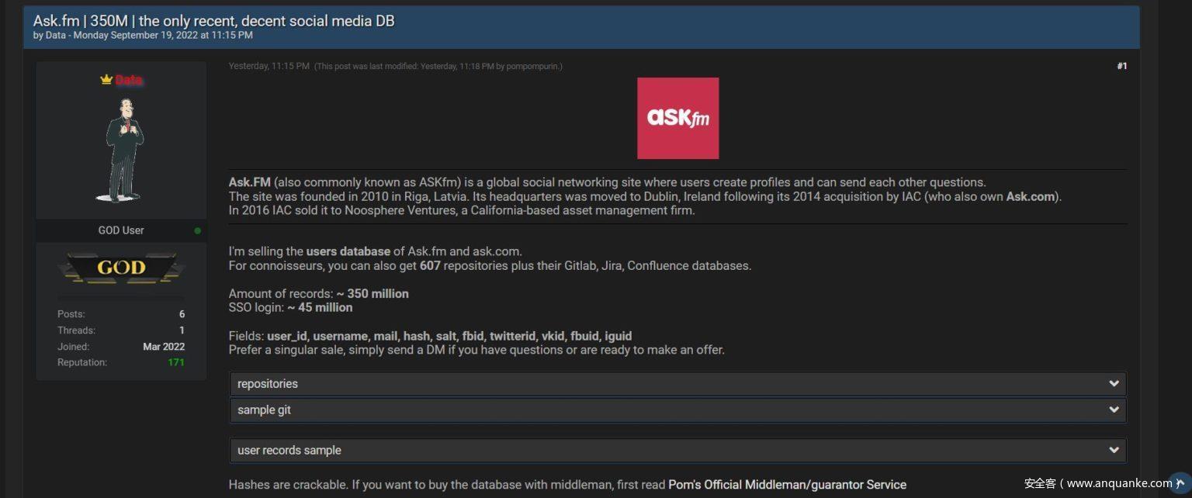Image resolution: width=1192 pixels, height=498 pixels.
Task: Click chevron on user records sample row
Action: click(x=1114, y=450)
